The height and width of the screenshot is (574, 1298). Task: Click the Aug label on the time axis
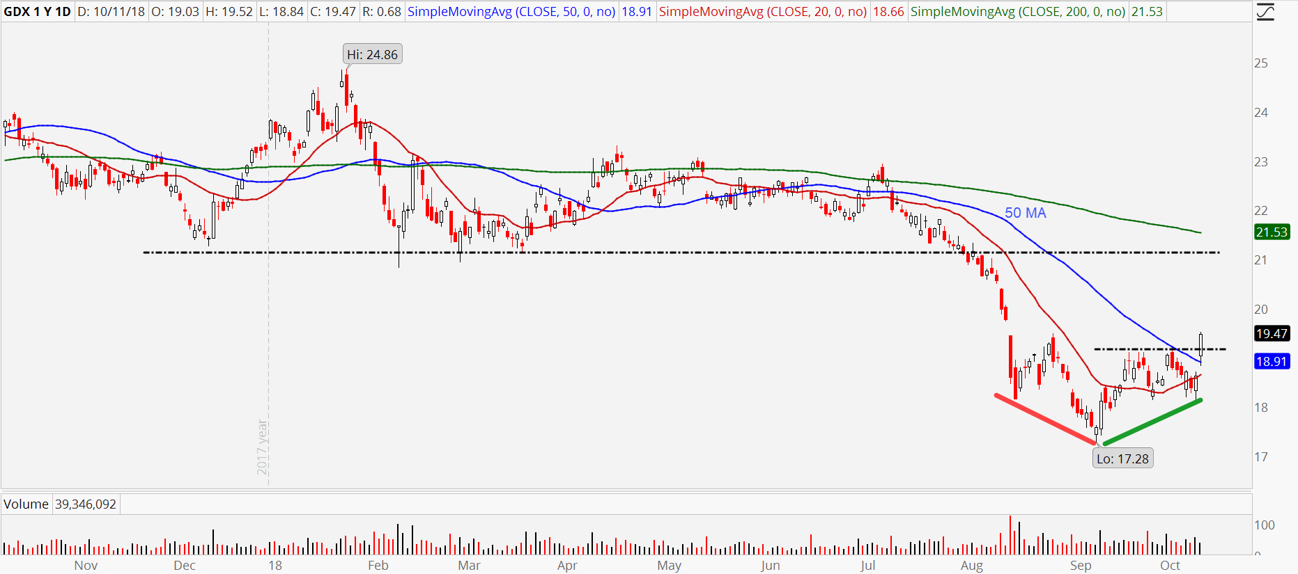(x=972, y=566)
